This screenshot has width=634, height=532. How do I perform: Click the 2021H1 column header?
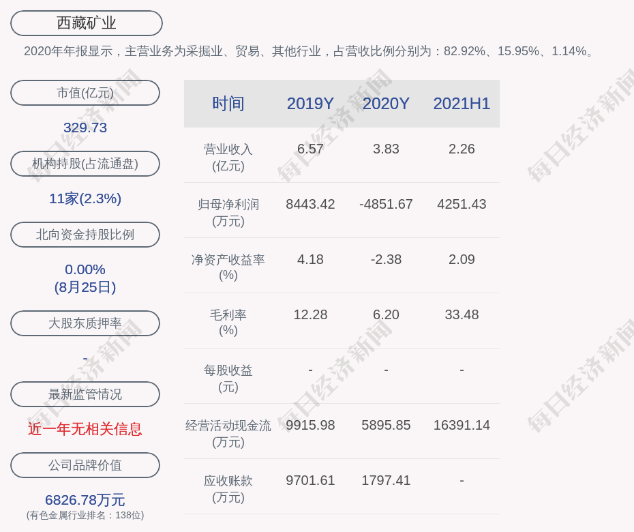[x=462, y=104]
